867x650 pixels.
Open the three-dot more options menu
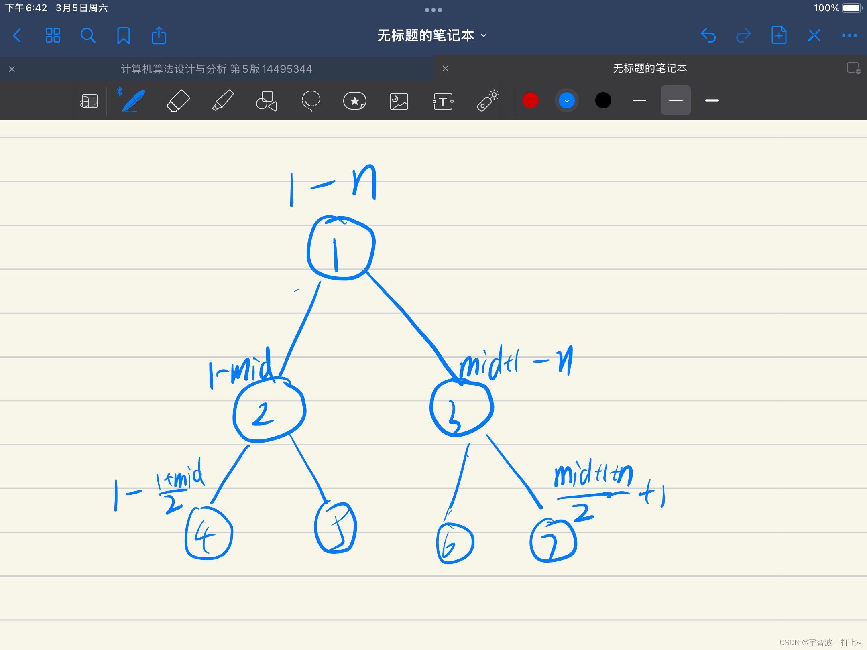pos(849,36)
